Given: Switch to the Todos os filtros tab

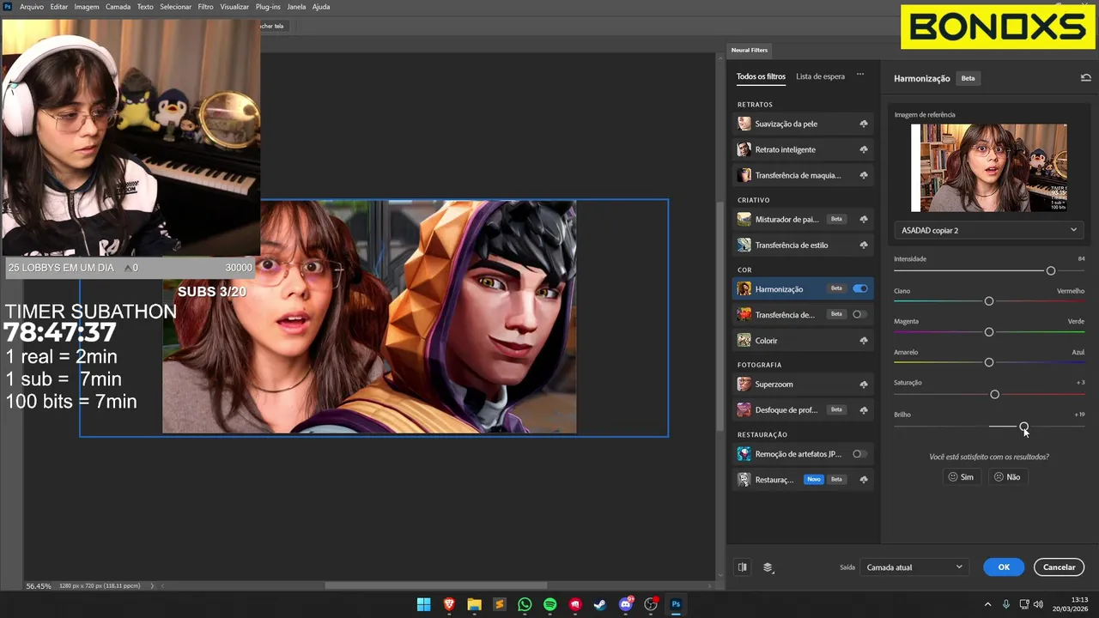Looking at the screenshot, I should click(x=761, y=76).
